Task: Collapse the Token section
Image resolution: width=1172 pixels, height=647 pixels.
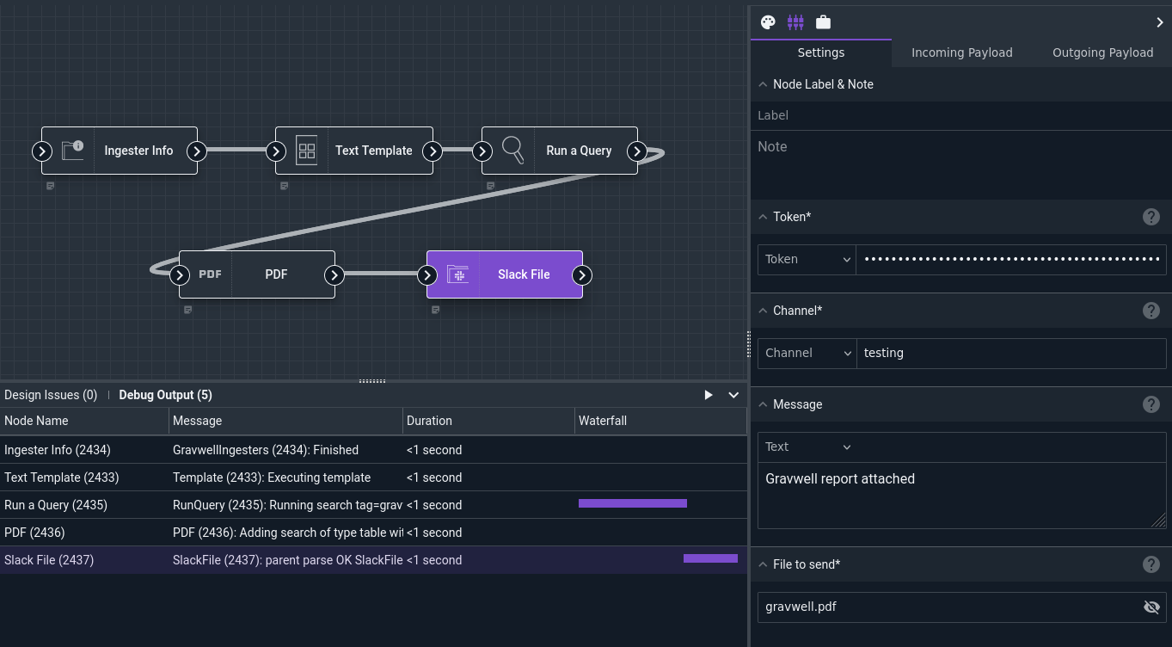Action: [x=763, y=217]
